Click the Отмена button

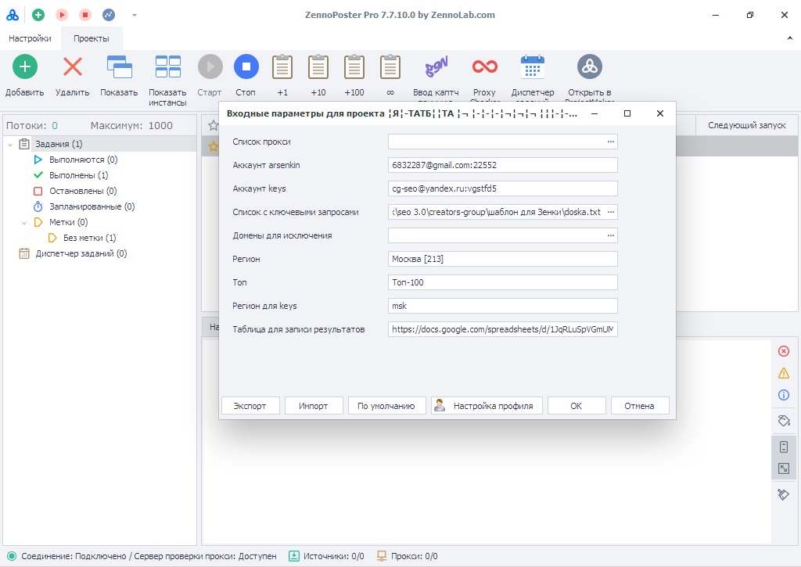[x=640, y=406]
